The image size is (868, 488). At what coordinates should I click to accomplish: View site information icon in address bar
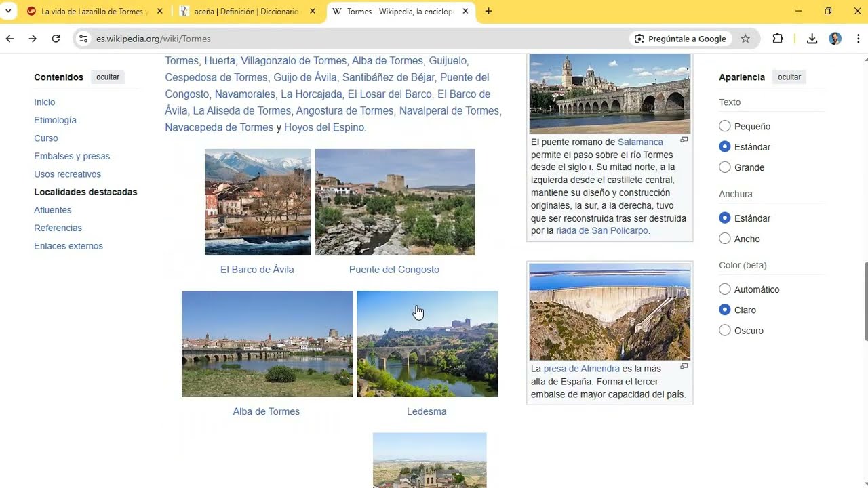[83, 39]
